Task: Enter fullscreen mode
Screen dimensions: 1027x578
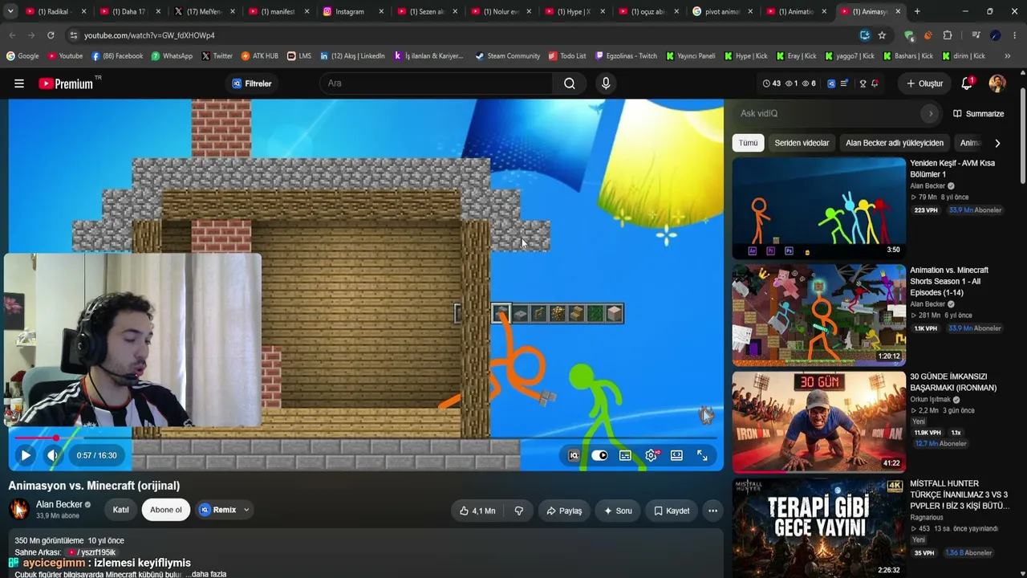Action: coord(702,455)
